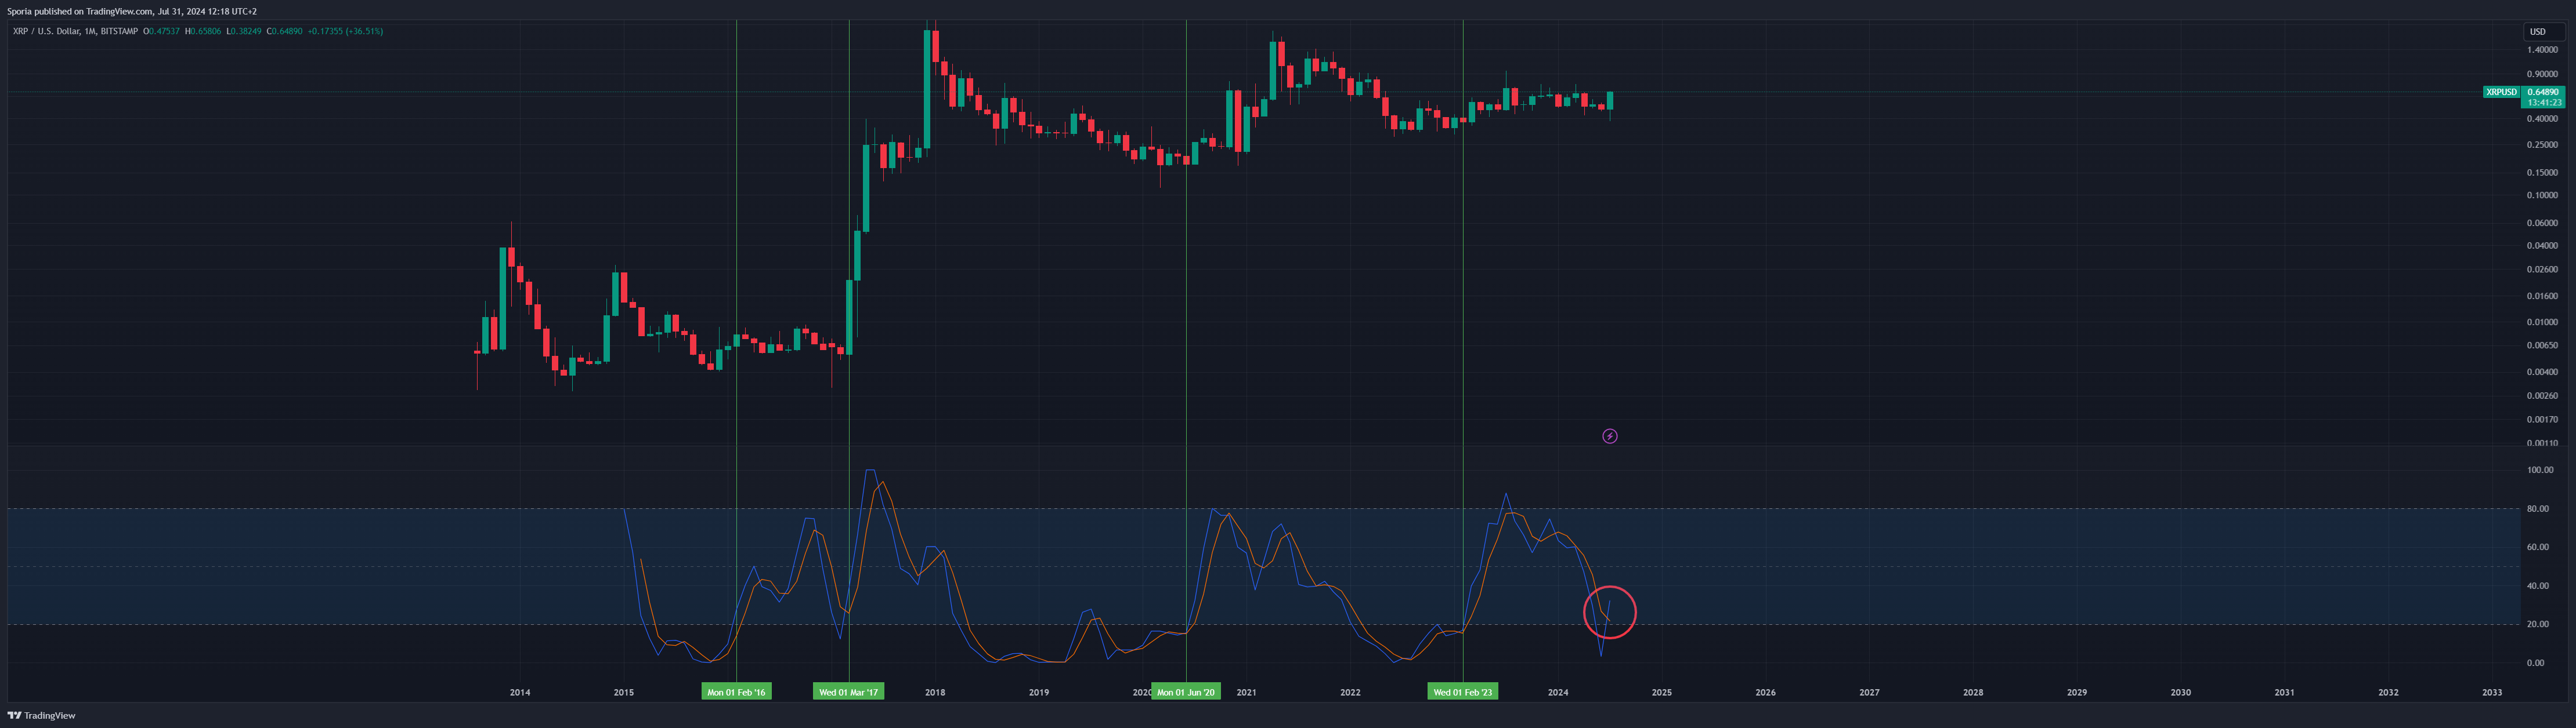The width and height of the screenshot is (2576, 728).
Task: Click the 1.40000 price axis label
Action: [x=2542, y=50]
